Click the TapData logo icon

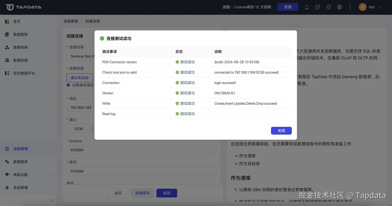point(9,7)
